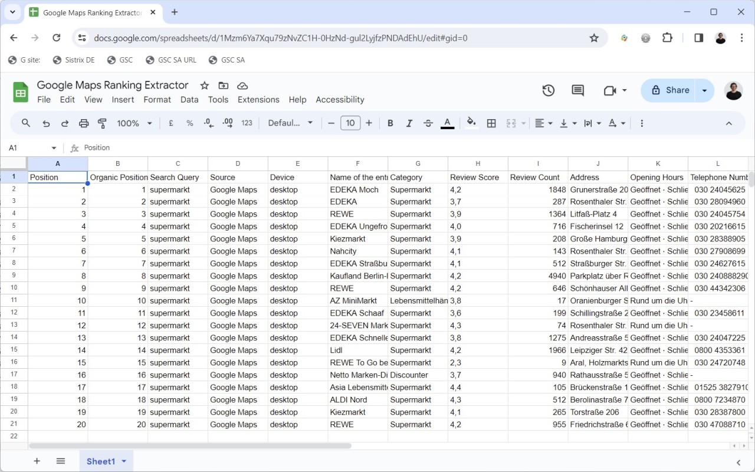Viewport: 755px width, 472px height.
Task: Apply strikethrough formatting
Action: click(428, 123)
